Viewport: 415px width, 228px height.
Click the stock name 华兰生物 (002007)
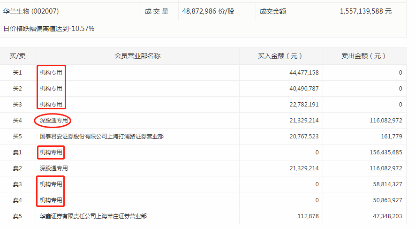coord(31,11)
